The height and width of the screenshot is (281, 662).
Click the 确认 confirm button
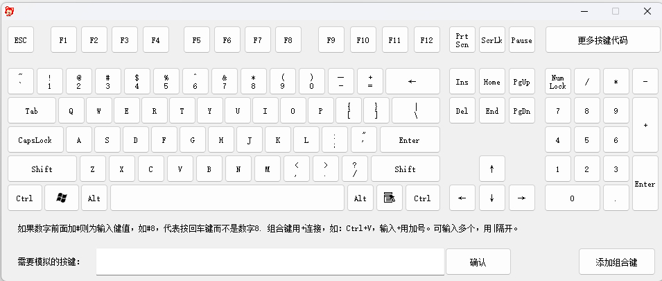(478, 262)
